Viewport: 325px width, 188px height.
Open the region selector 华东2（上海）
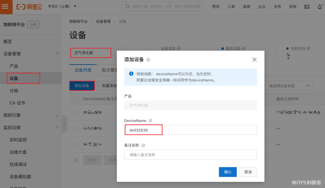point(62,7)
